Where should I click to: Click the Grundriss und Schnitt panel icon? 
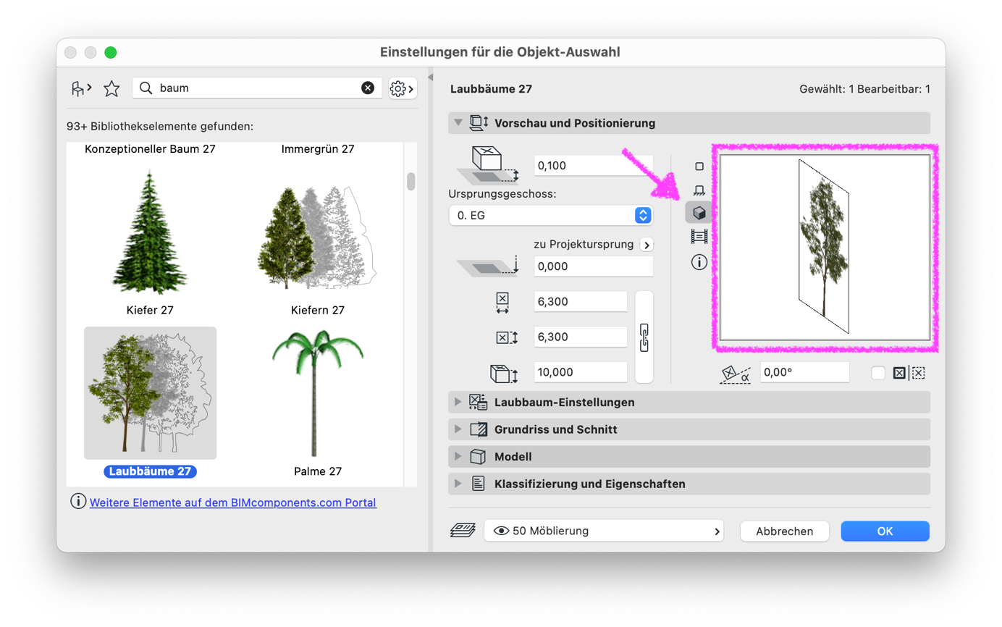479,429
